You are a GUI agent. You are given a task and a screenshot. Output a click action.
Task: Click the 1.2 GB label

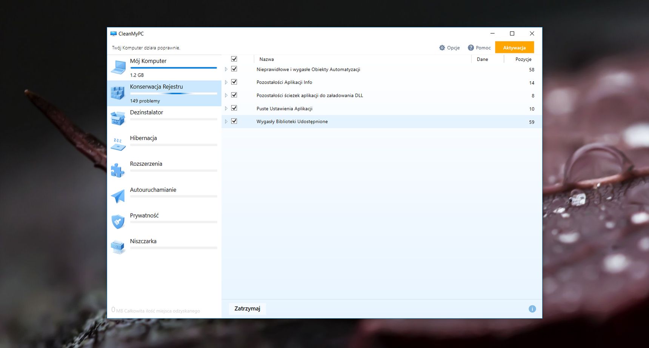click(137, 75)
